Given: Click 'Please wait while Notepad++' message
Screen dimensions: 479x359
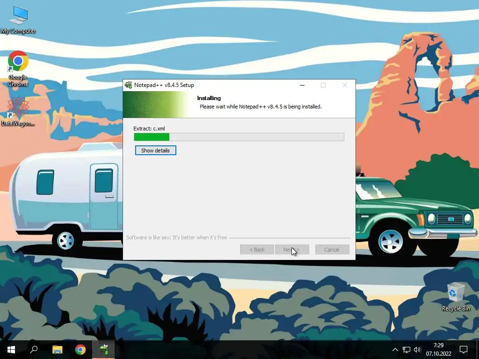Looking at the screenshot, I should [261, 107].
